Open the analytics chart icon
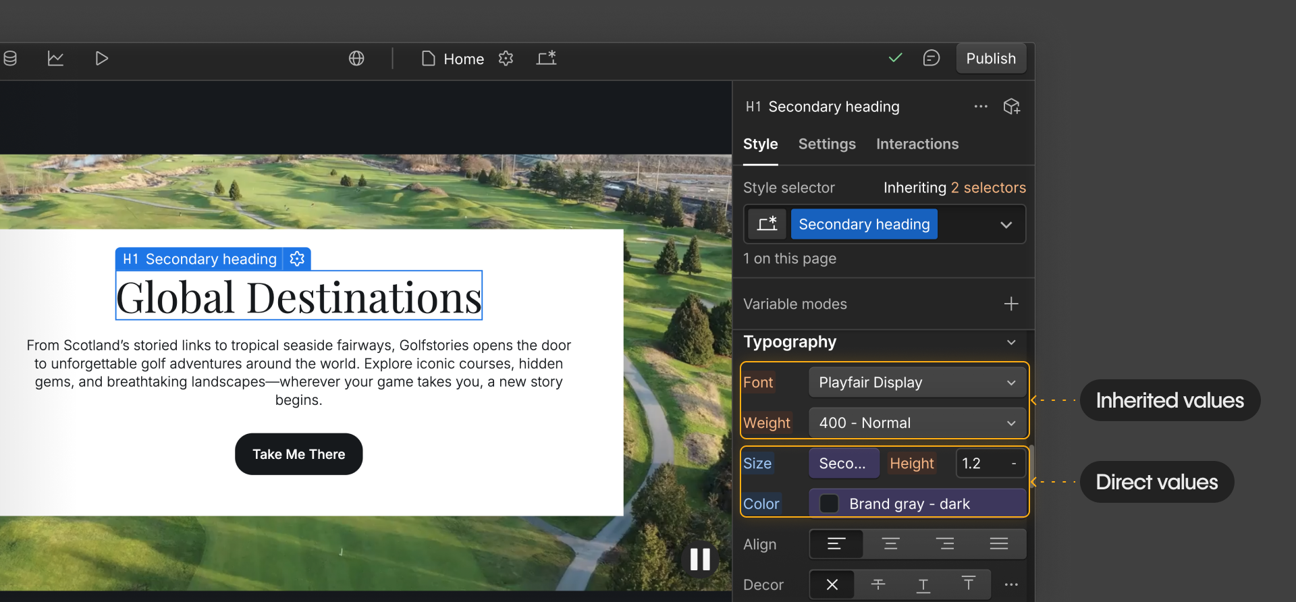The height and width of the screenshot is (602, 1296). (x=55, y=59)
